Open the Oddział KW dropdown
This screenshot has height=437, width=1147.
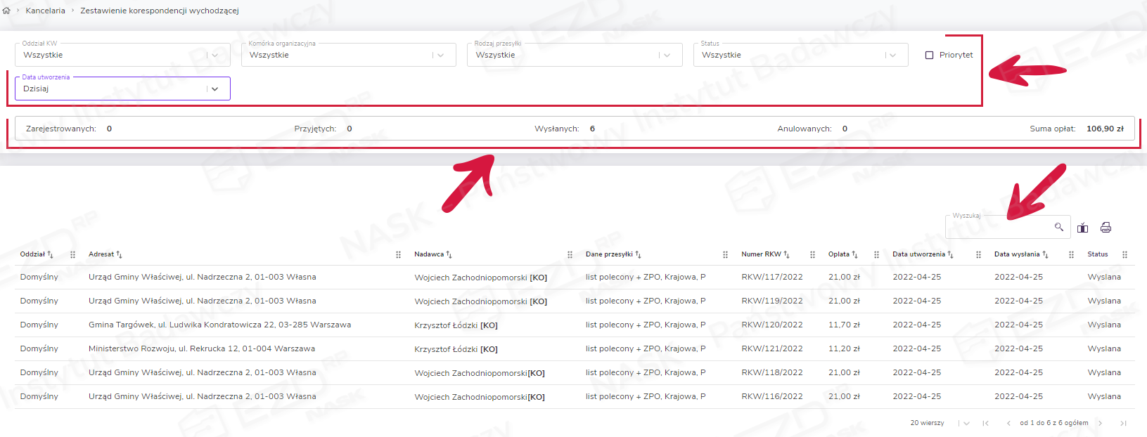click(x=215, y=55)
